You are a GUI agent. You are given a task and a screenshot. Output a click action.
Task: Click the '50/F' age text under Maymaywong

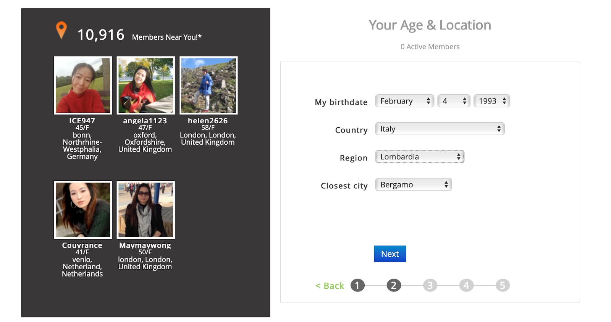point(145,252)
